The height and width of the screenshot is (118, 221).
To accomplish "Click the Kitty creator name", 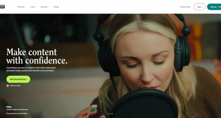I will point(10,107).
